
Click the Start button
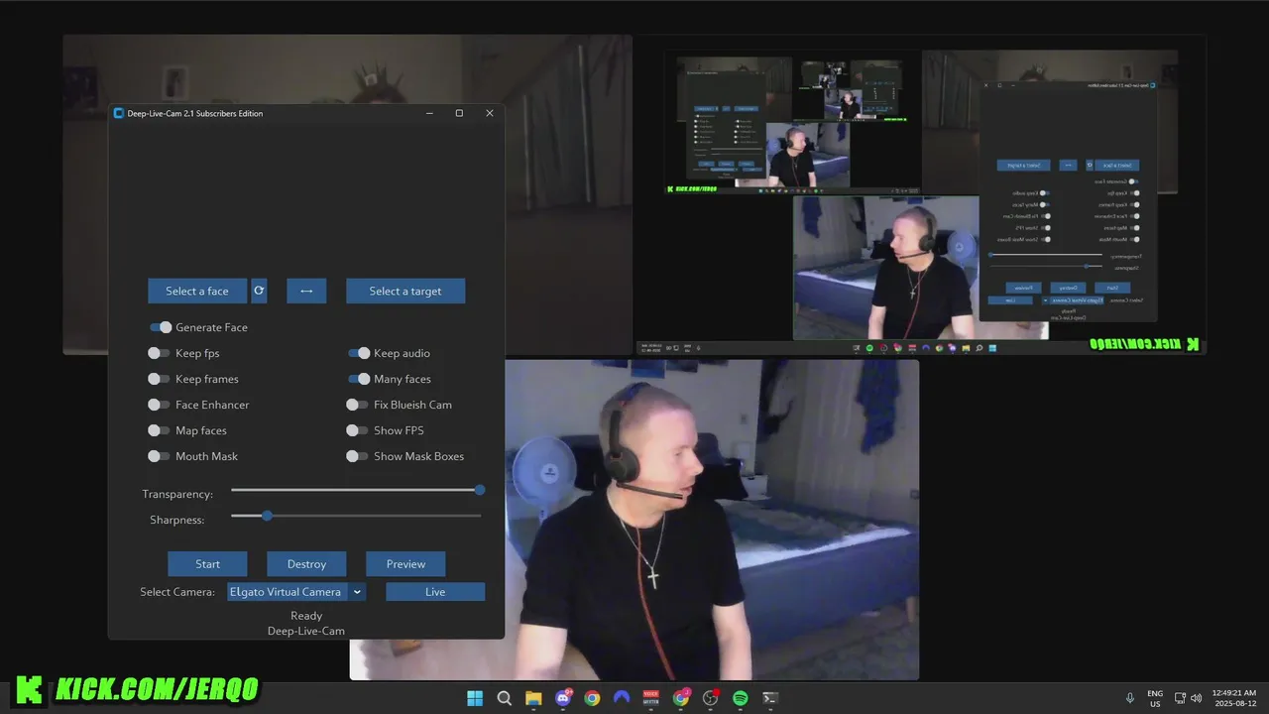coord(207,564)
